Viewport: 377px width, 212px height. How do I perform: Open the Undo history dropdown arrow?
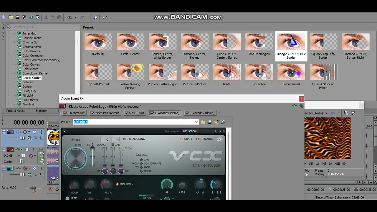(75, 17)
